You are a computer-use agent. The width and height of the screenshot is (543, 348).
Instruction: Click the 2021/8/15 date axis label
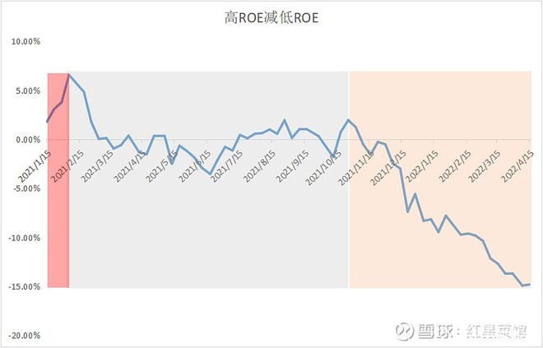point(260,166)
